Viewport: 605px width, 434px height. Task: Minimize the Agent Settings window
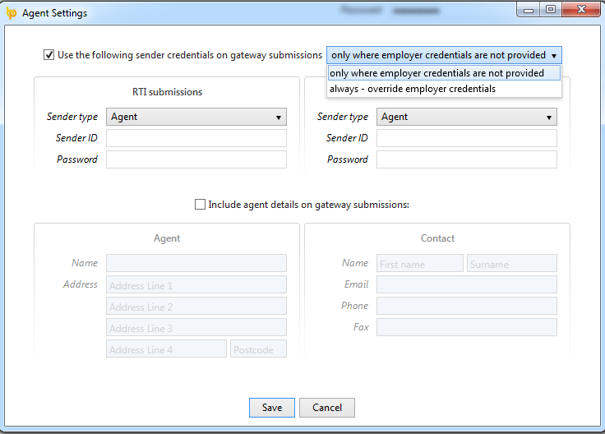click(529, 9)
